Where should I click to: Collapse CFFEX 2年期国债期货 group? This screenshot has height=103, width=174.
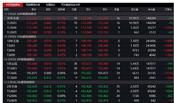coord(6,82)
